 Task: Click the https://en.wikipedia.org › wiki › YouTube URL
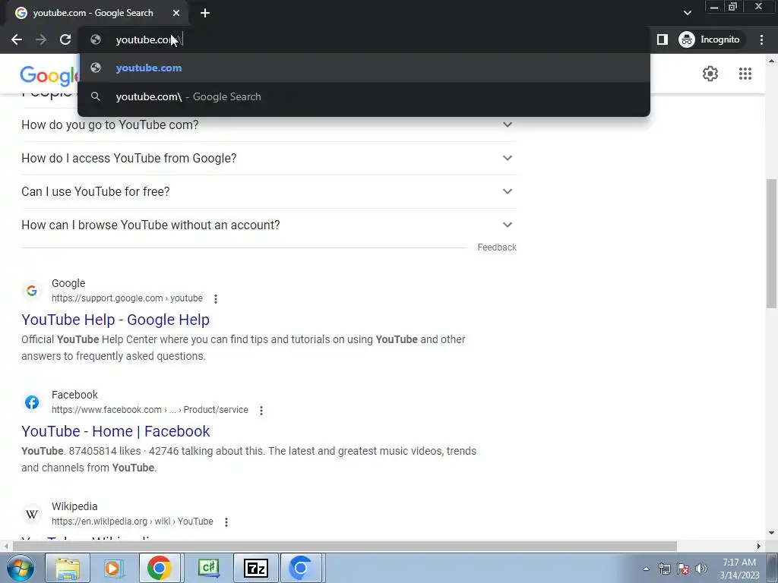pyautogui.click(x=132, y=522)
